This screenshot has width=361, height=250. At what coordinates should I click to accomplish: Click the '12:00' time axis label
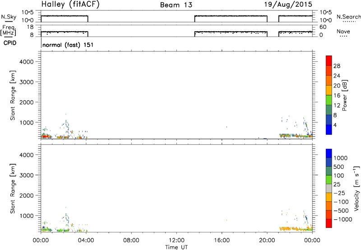[176, 241]
